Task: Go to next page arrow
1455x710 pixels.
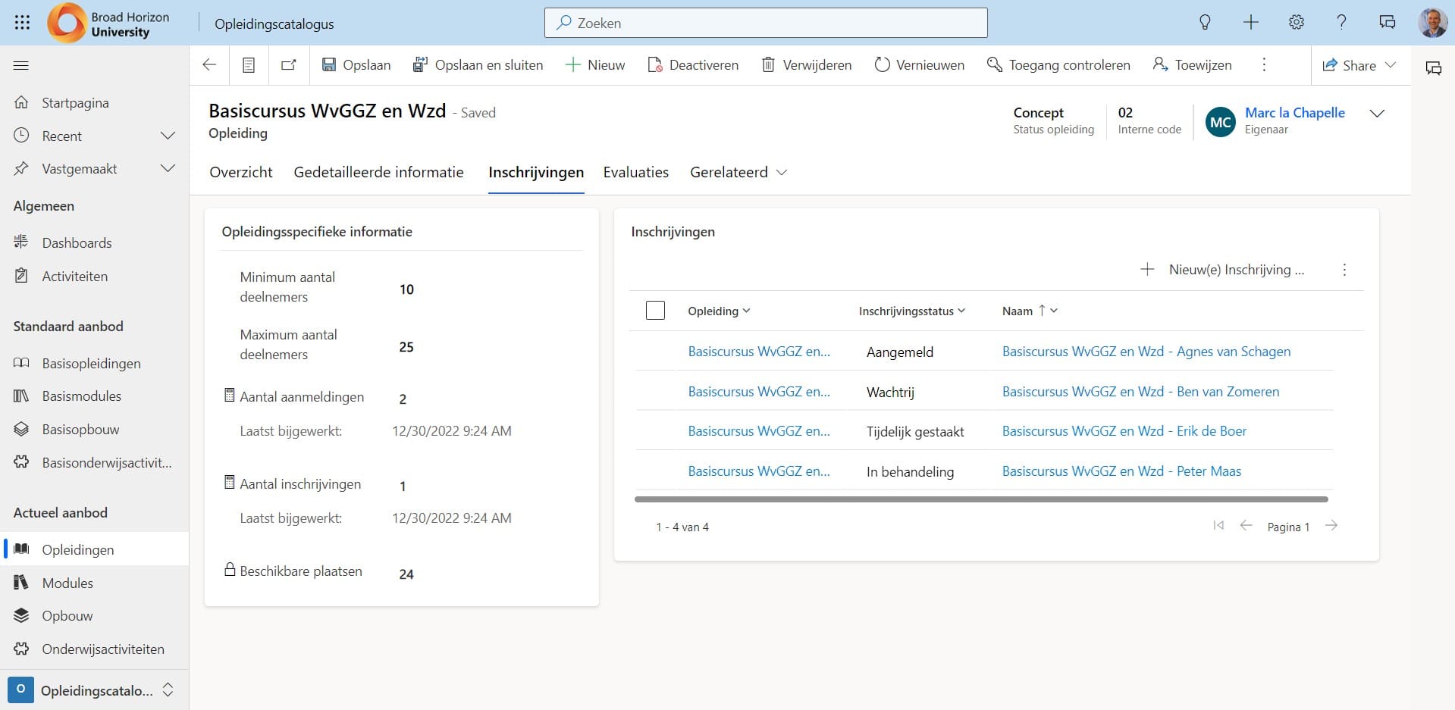Action: click(1331, 526)
